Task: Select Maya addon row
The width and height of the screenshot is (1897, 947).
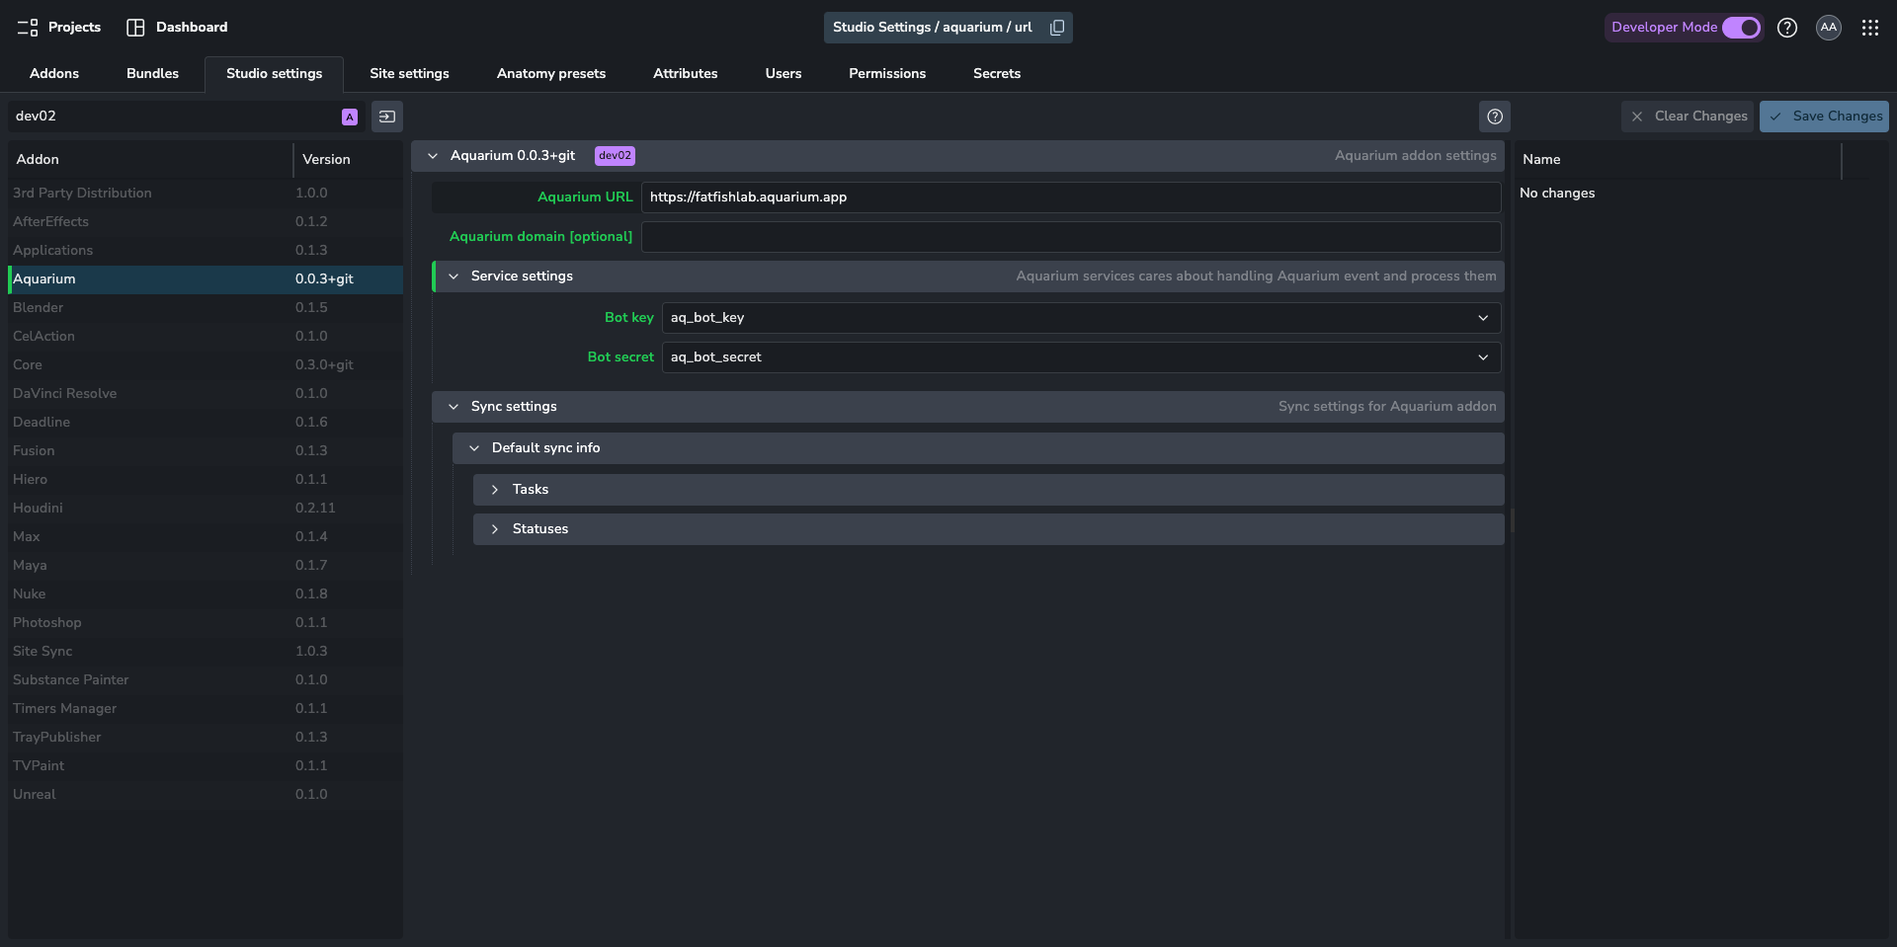Action: coord(206,566)
